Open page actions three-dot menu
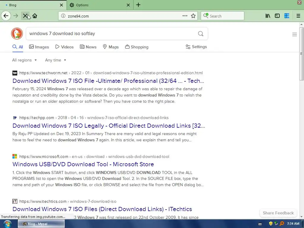This screenshot has width=304, height=228. click(185, 16)
